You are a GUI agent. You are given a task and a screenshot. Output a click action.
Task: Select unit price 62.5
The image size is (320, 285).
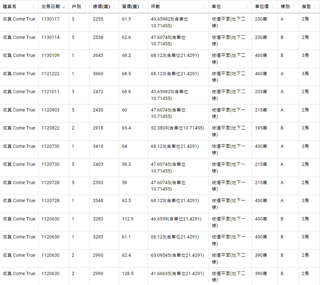[126, 201]
